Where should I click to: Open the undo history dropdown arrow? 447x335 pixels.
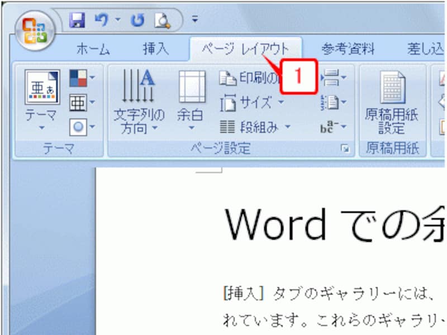[x=118, y=20]
